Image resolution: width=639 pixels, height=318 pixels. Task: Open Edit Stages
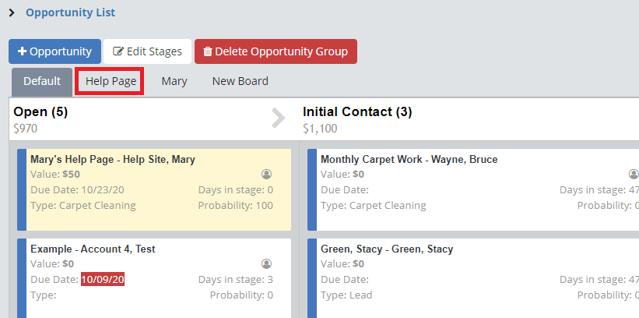pyautogui.click(x=147, y=51)
